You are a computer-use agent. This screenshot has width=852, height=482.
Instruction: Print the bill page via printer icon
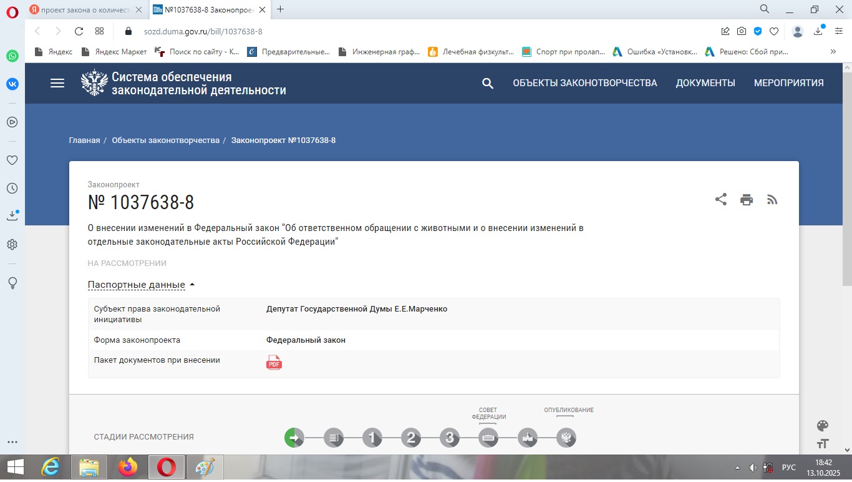pos(747,200)
